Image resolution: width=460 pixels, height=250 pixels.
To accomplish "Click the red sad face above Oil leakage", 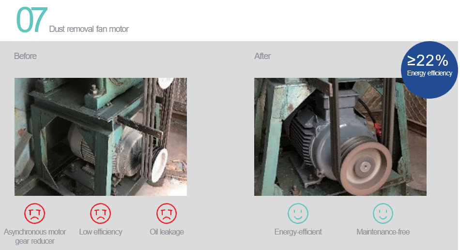I will tap(167, 213).
